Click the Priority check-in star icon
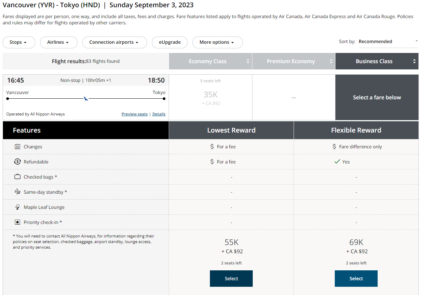 17,222
